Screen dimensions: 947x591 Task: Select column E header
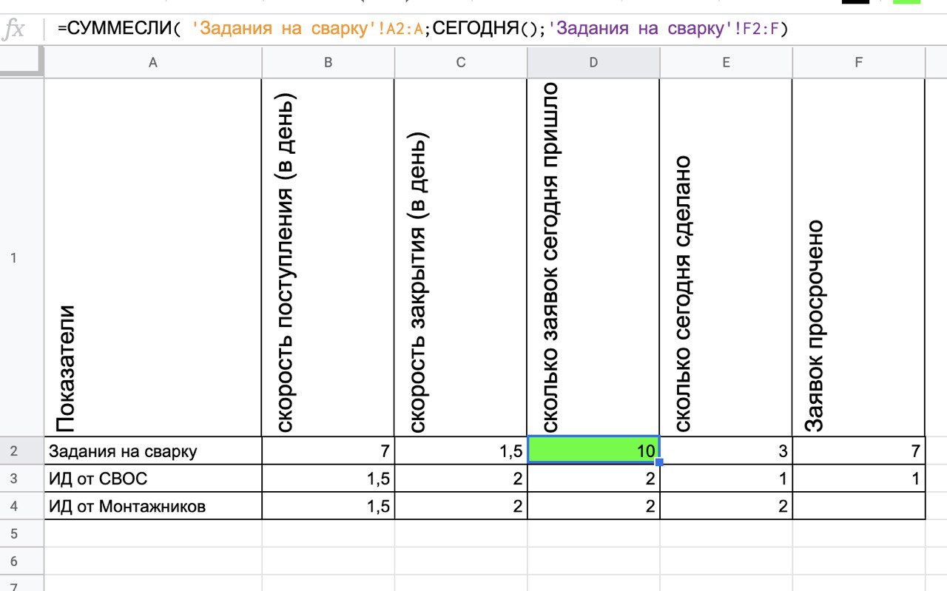(x=726, y=63)
